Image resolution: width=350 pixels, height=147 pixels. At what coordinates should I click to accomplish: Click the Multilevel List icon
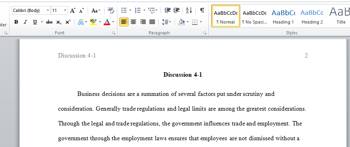tap(151, 10)
